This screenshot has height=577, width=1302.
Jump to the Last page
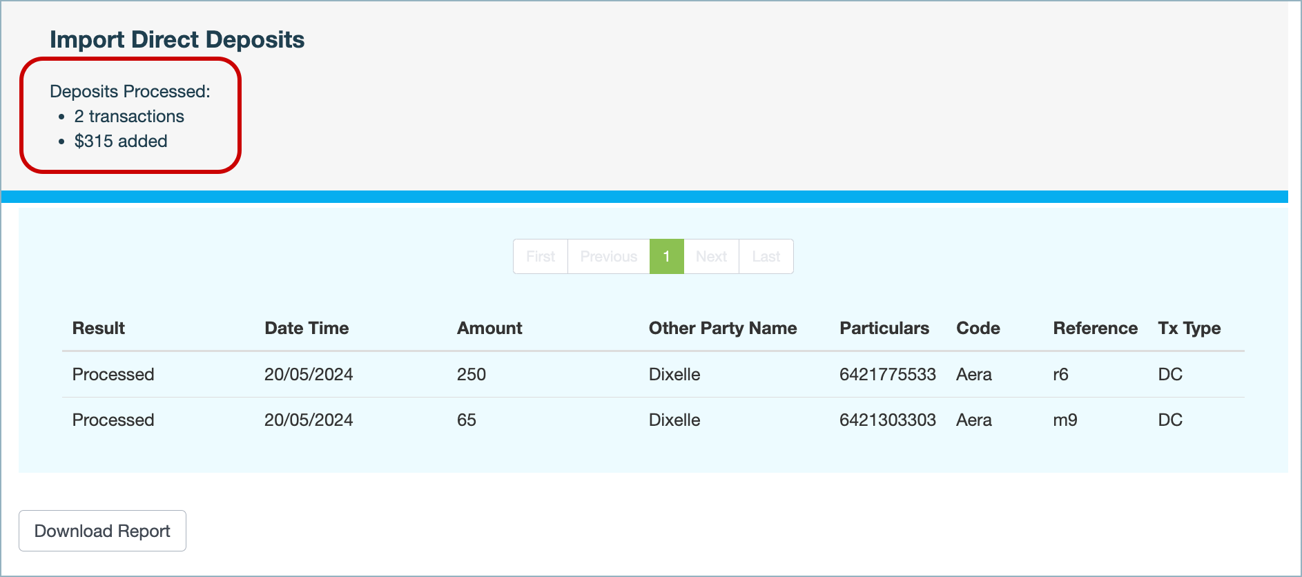pos(766,257)
